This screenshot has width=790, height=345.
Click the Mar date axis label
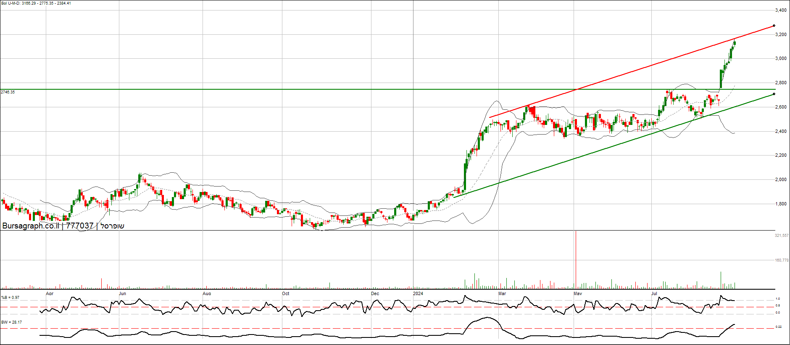pyautogui.click(x=502, y=293)
